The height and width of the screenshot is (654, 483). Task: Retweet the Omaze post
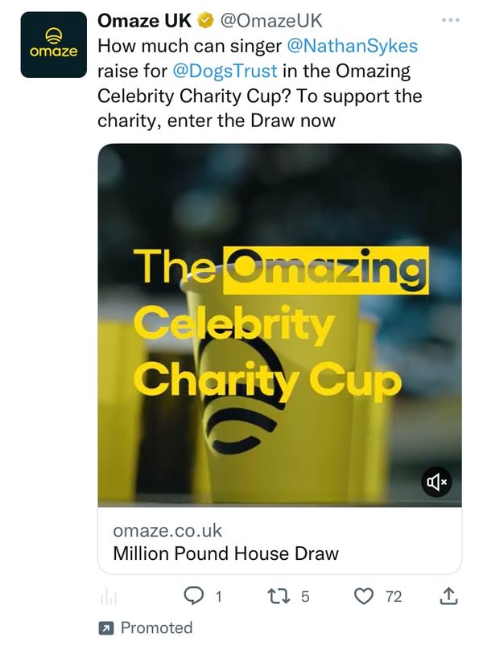(x=278, y=596)
